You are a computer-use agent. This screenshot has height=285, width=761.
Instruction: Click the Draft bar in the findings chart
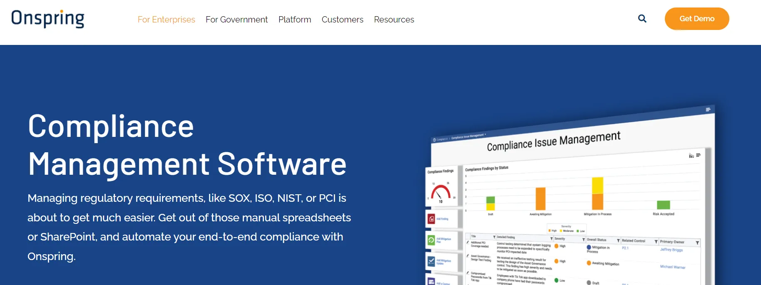(490, 203)
